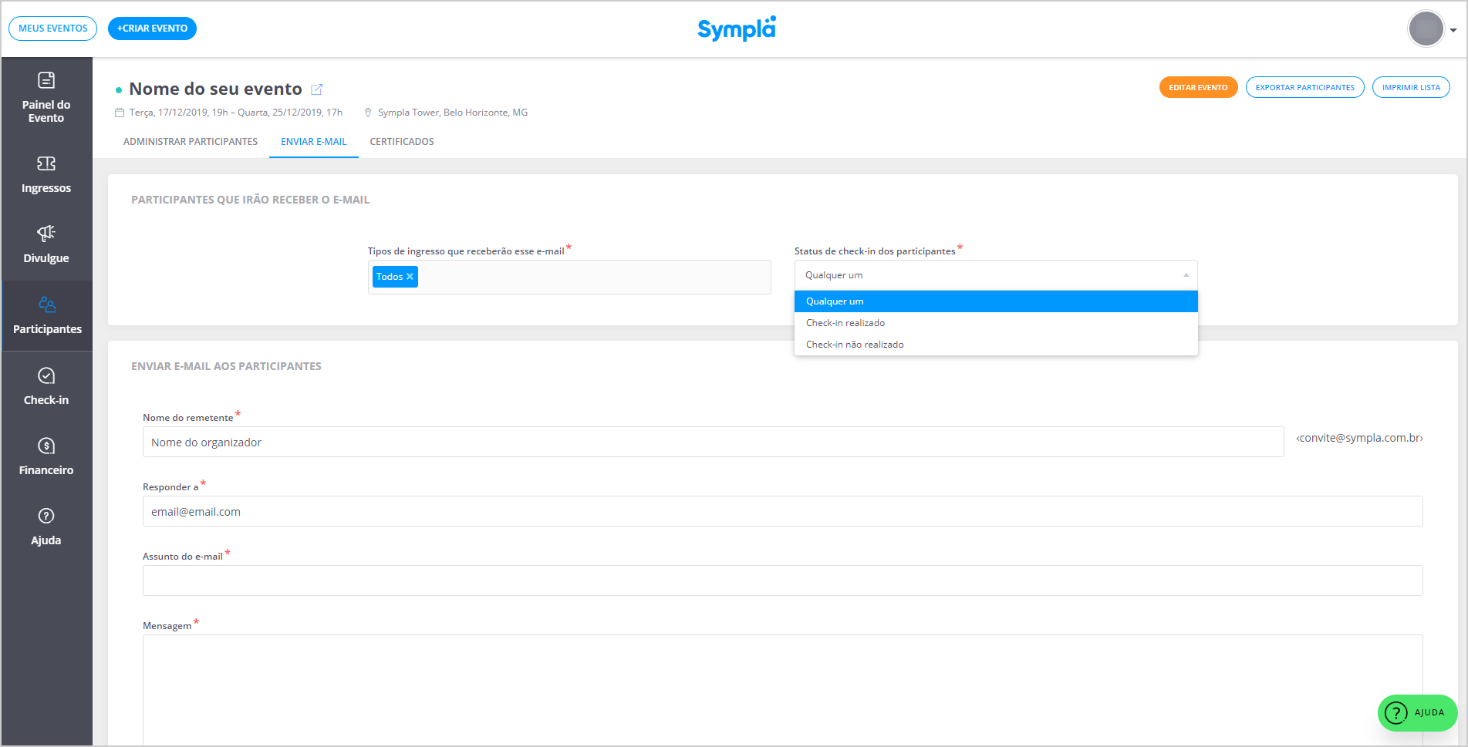Collapse the Status de check-in dropdown
1468x747 pixels.
tap(1186, 275)
